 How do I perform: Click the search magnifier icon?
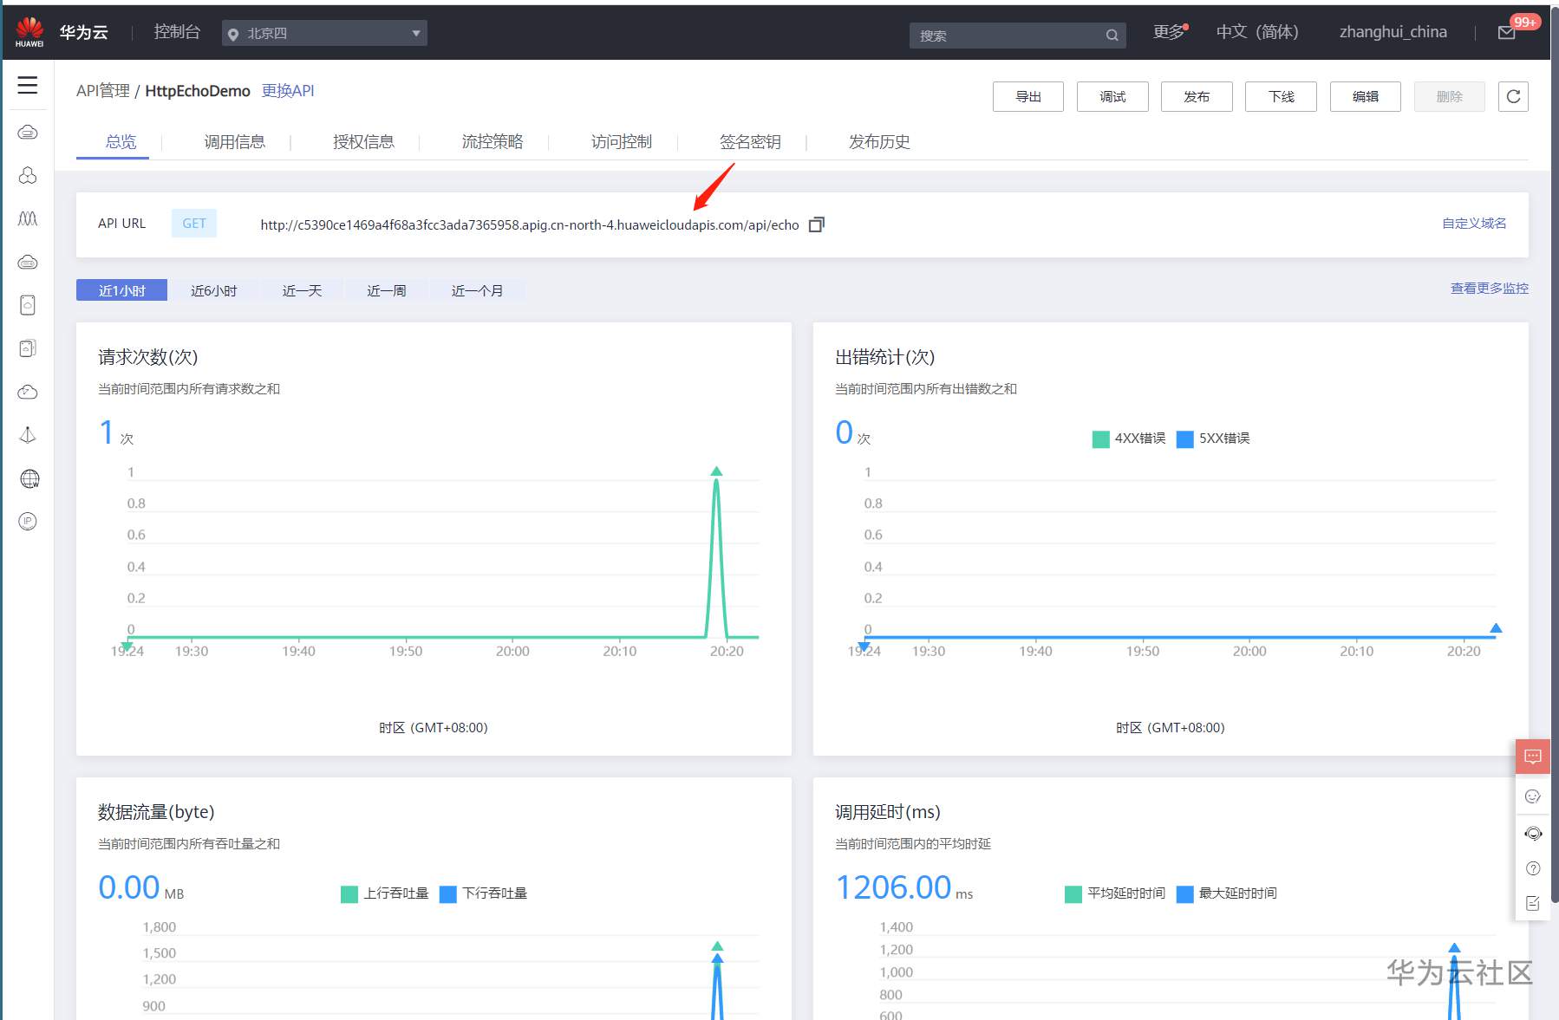pyautogui.click(x=1112, y=36)
